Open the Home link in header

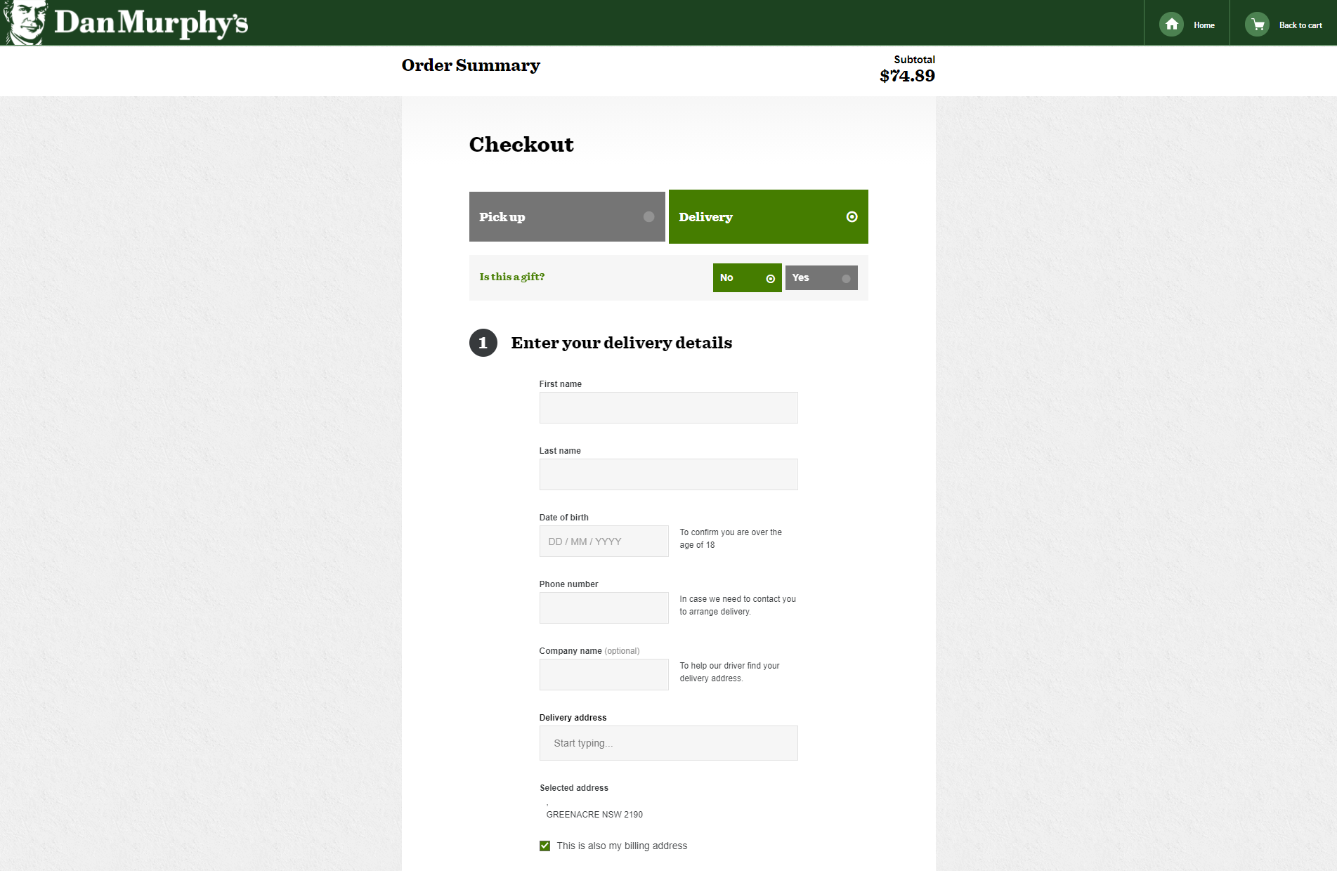[x=1204, y=25]
